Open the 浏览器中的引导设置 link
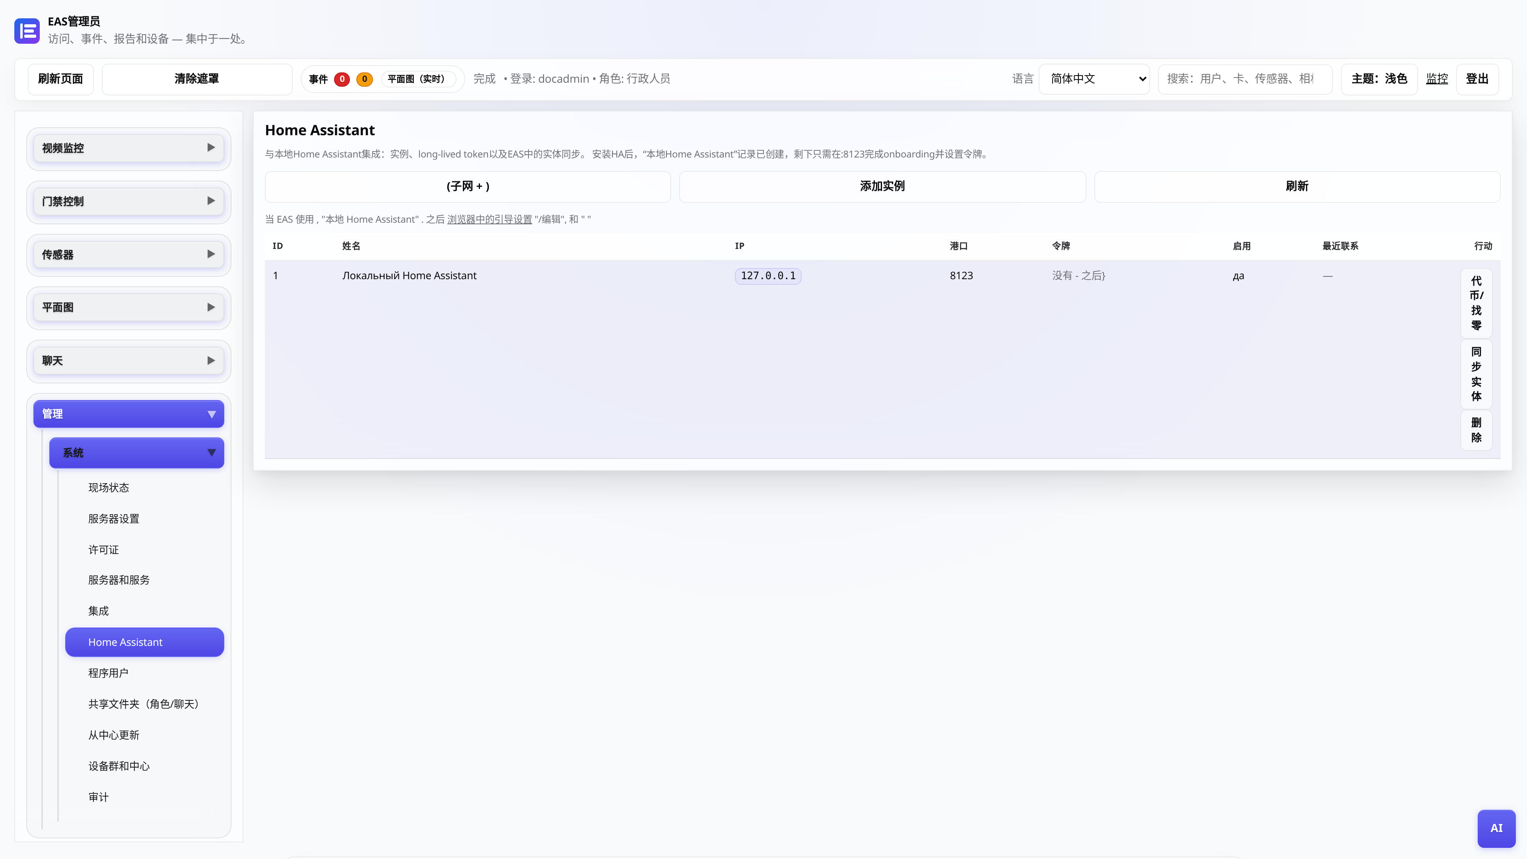 coord(490,220)
